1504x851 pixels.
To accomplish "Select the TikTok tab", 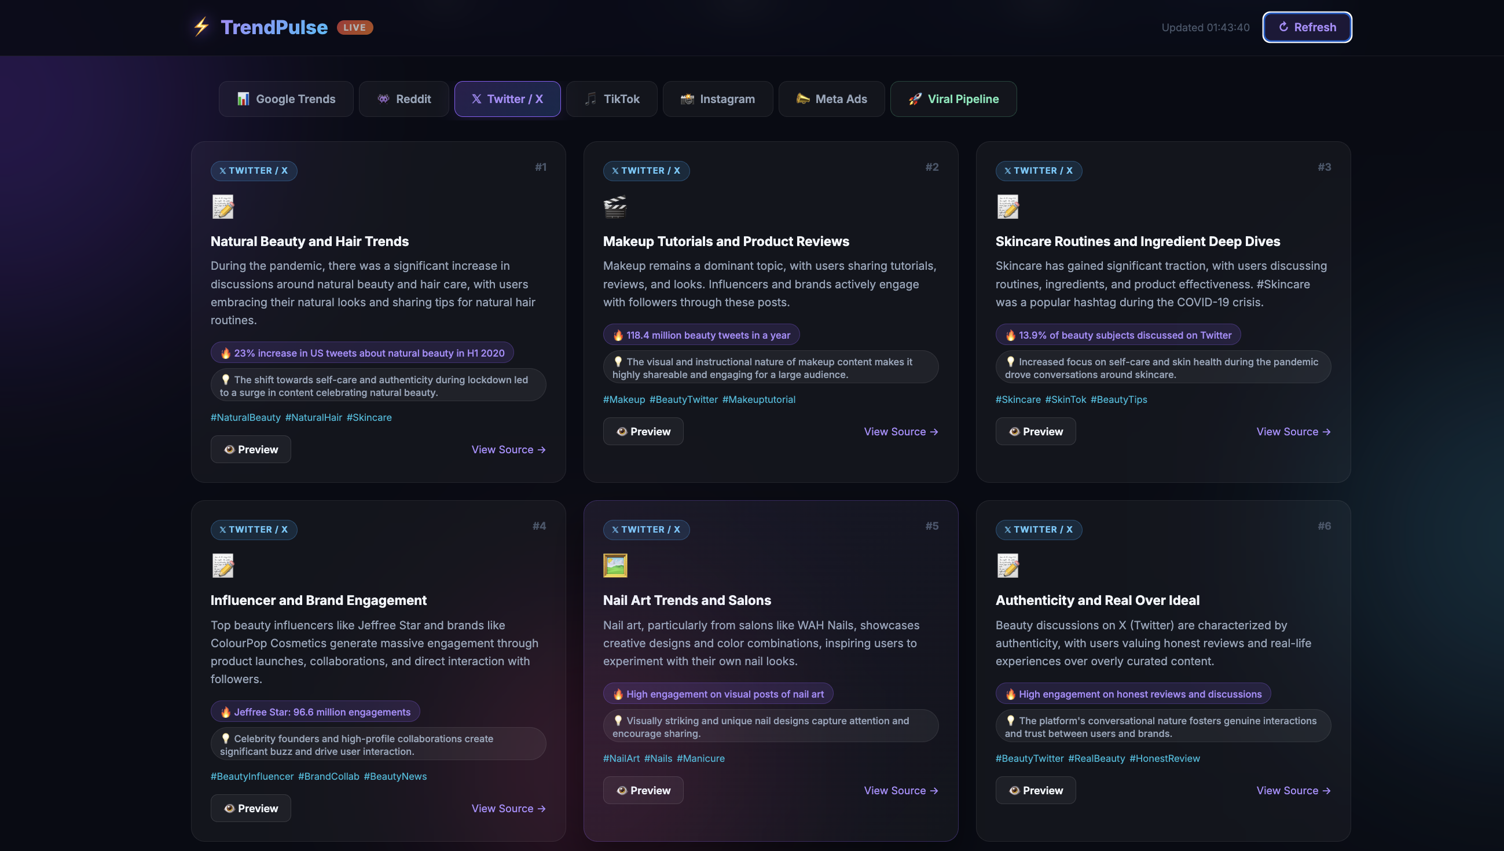I will [x=612, y=99].
